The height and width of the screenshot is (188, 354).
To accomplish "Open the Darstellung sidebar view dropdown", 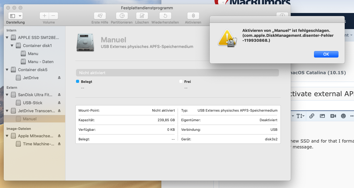I will pyautogui.click(x=15, y=16).
